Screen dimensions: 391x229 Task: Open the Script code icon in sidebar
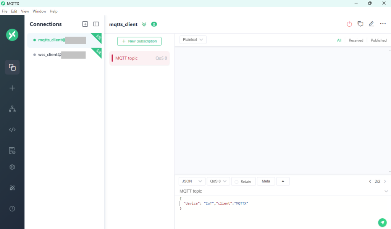(x=12, y=130)
